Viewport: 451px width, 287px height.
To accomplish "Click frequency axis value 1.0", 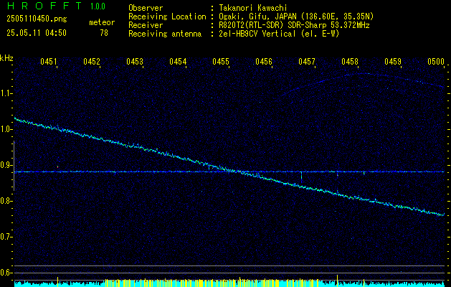I will click(x=6, y=129).
